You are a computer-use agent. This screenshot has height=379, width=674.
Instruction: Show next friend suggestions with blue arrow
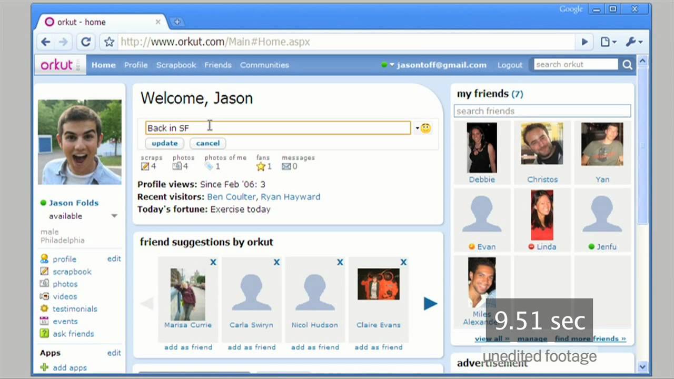[x=430, y=304]
